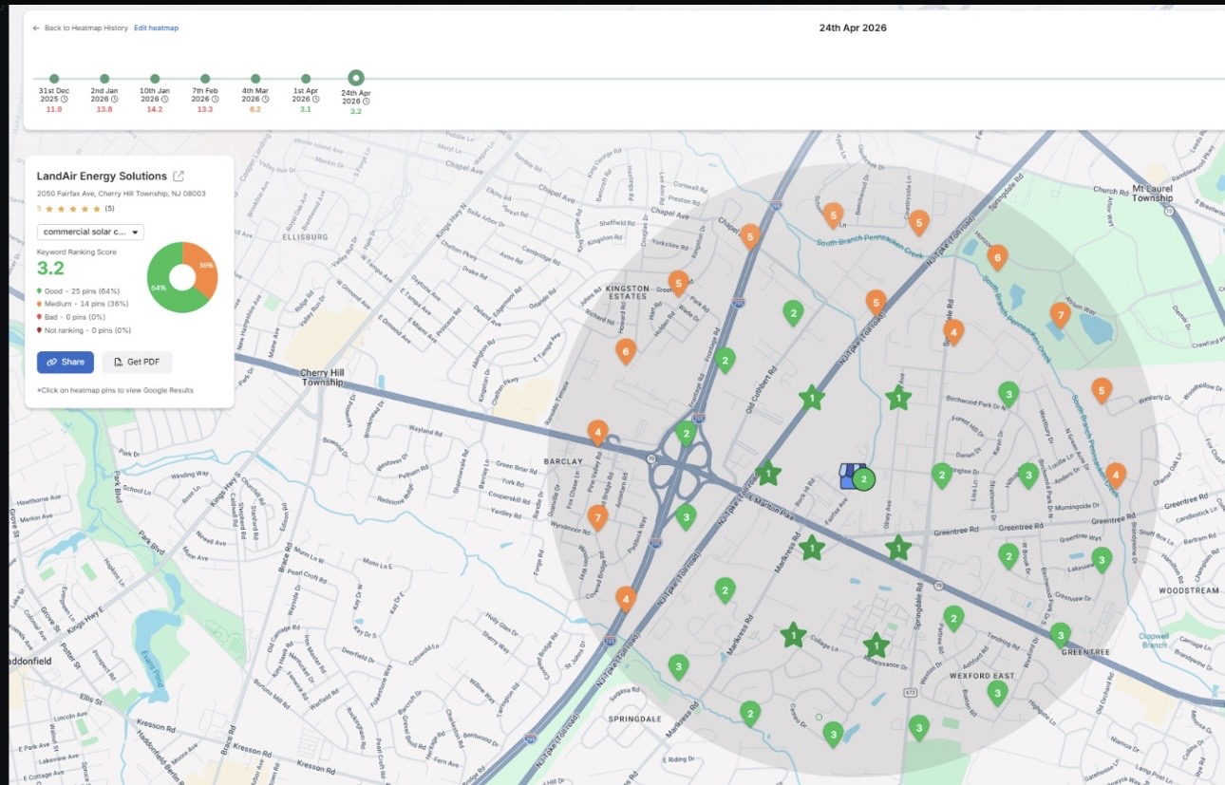This screenshot has width=1225, height=785.
Task: Click the back arrow beside Heatmap History
Action: pos(36,28)
